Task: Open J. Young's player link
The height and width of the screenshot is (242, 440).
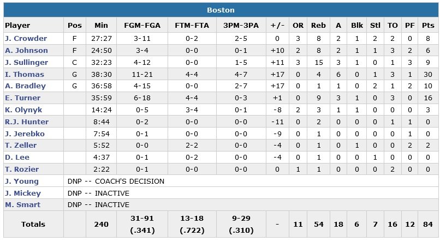Action: pos(21,181)
